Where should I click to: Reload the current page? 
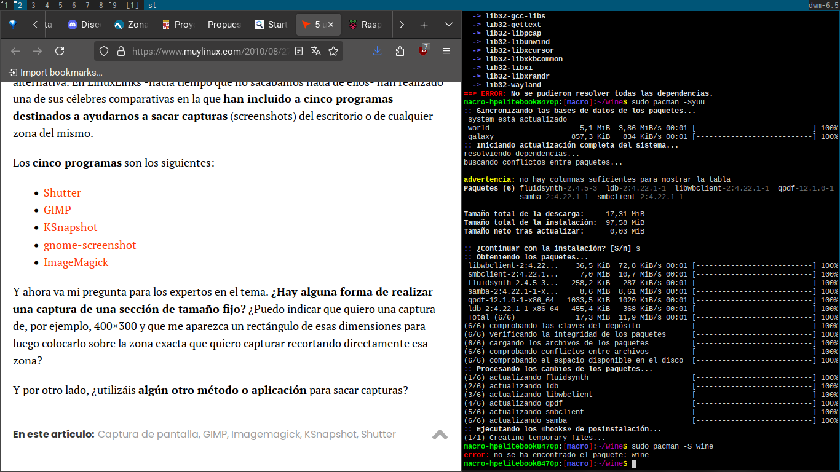[x=60, y=51]
